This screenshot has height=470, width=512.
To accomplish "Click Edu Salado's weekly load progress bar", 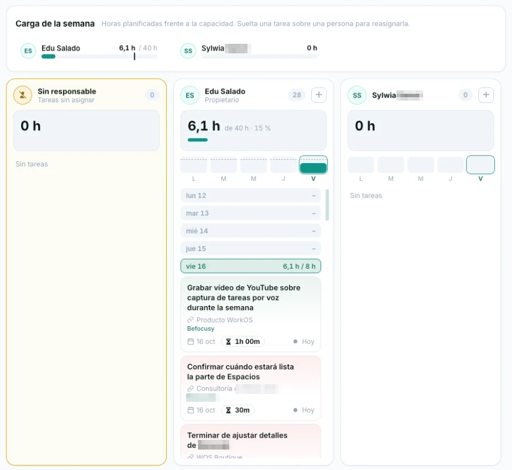I will click(99, 56).
